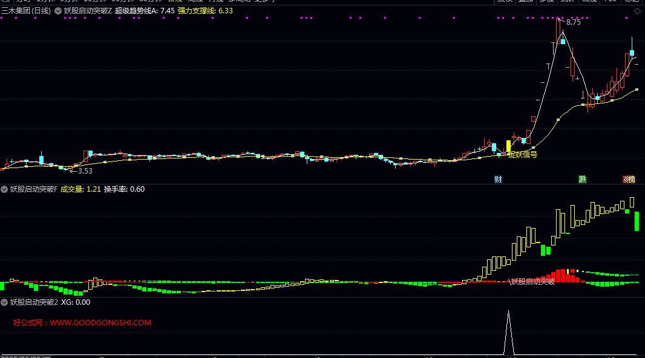Open the WWW.GOODGONGSHI.COM link text
The width and height of the screenshot is (645, 358).
click(100, 323)
